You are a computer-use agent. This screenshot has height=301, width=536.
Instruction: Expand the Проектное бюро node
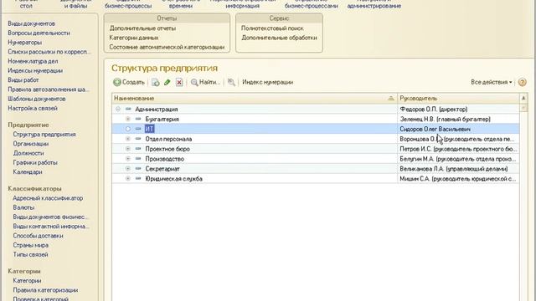pos(128,149)
